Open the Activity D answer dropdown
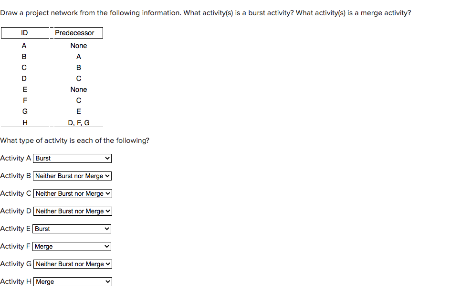The height and width of the screenshot is (291, 461). point(73,211)
